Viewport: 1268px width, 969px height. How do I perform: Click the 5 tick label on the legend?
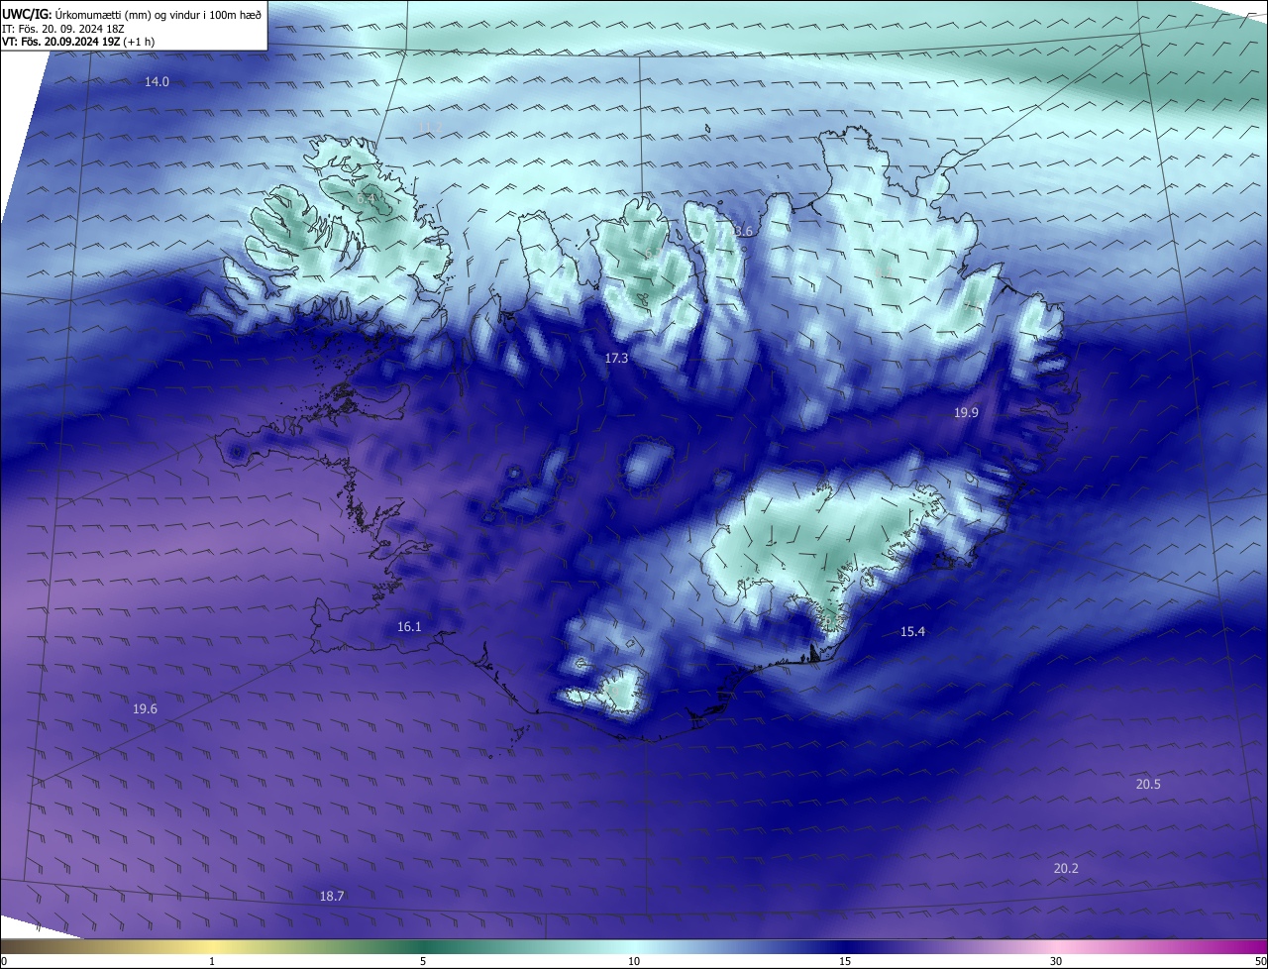(423, 961)
